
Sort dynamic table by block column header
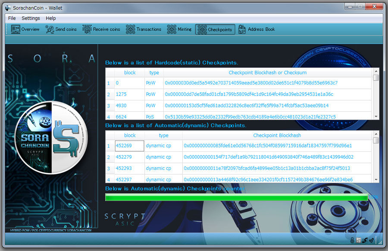point(130,135)
